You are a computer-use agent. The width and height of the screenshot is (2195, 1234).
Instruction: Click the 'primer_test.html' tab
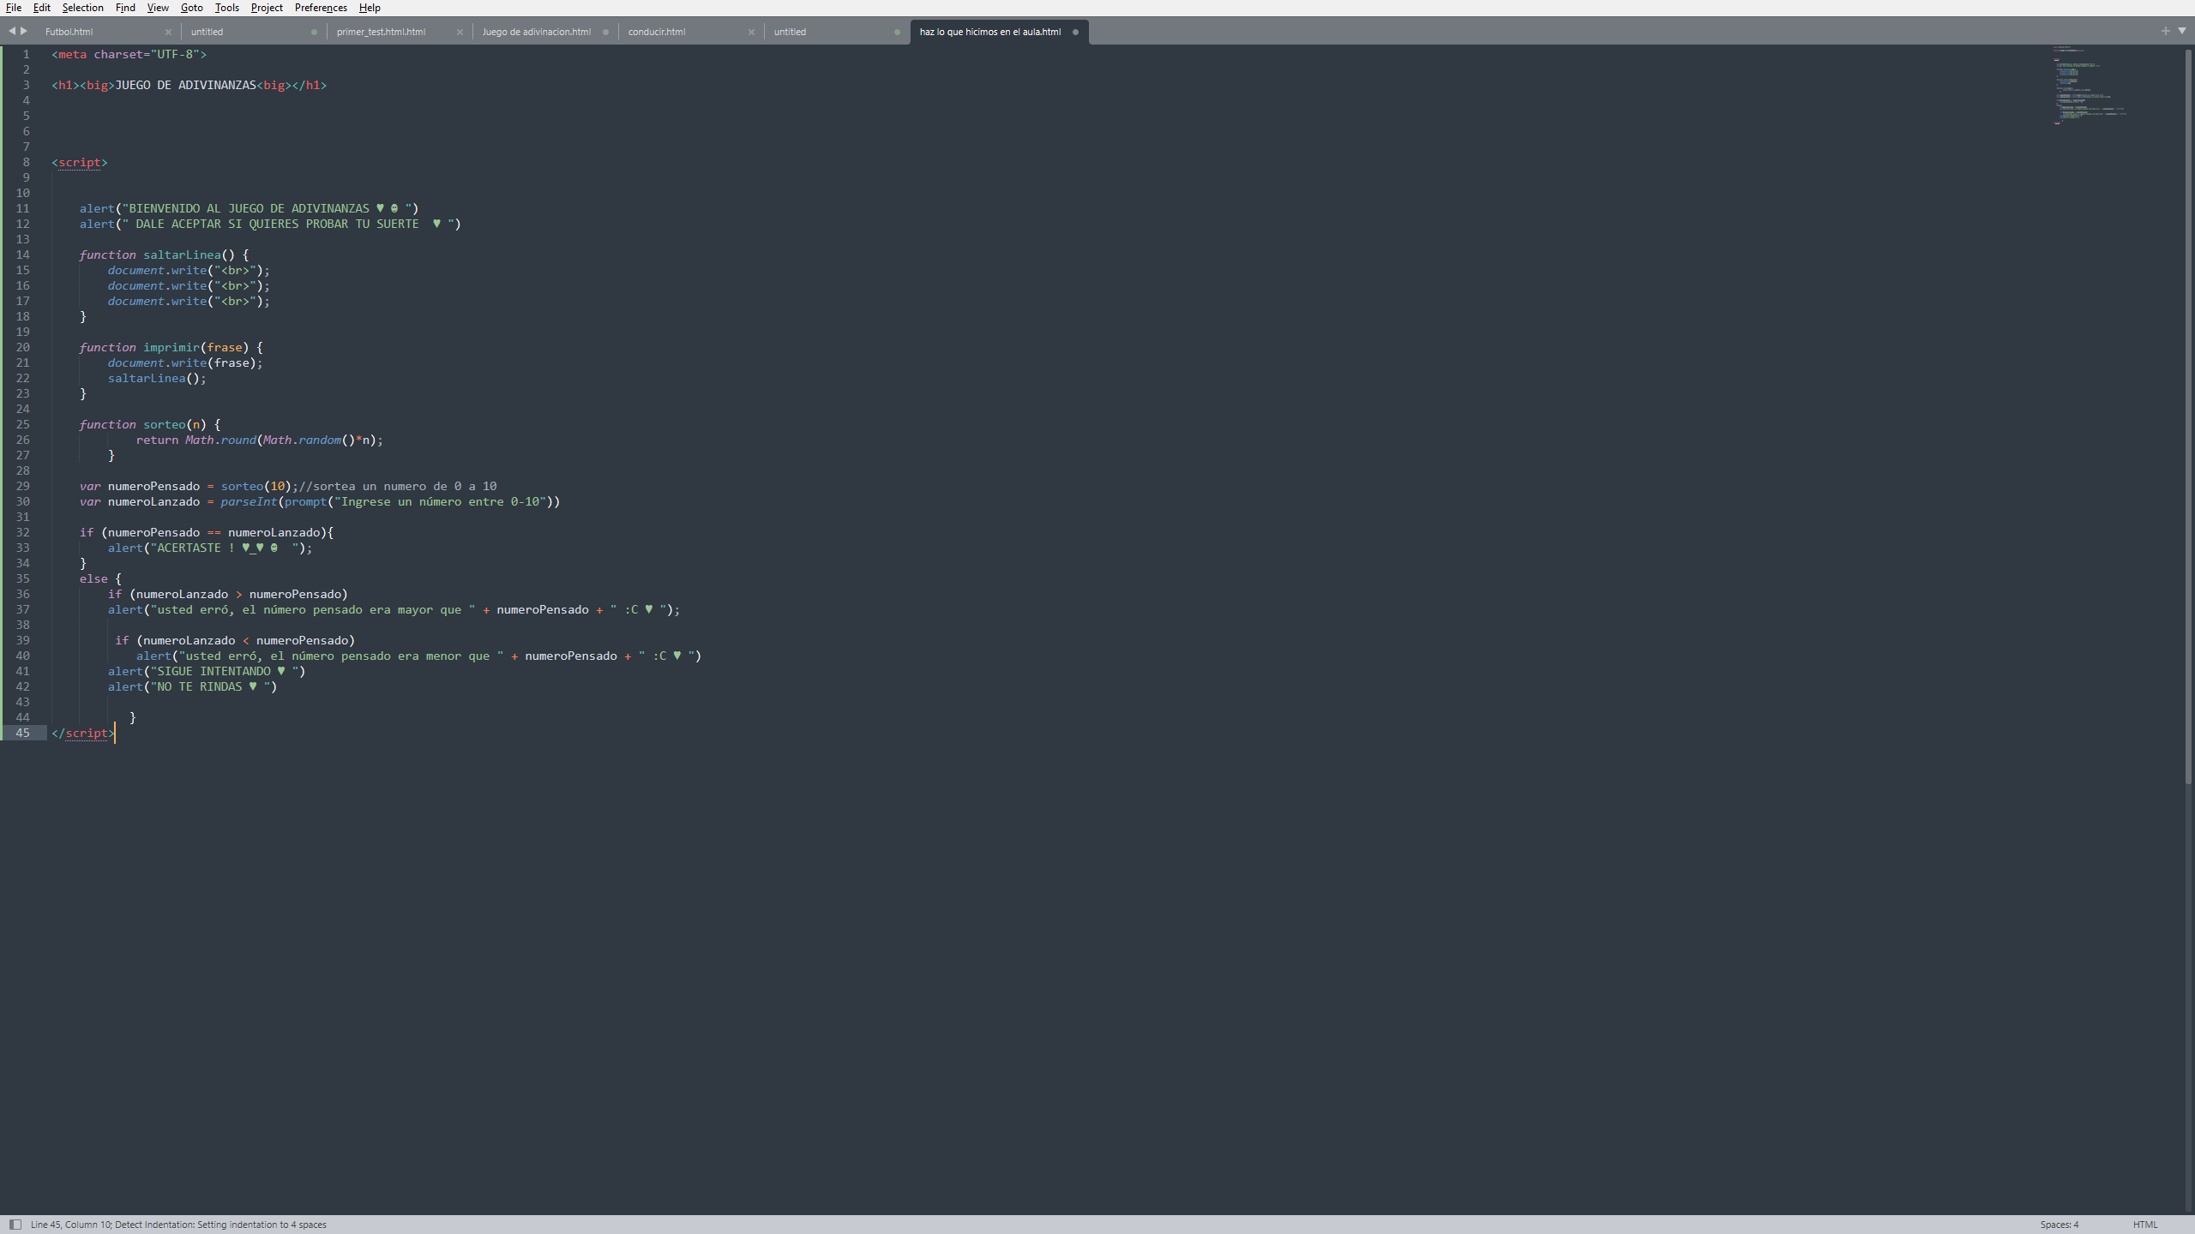tap(382, 32)
